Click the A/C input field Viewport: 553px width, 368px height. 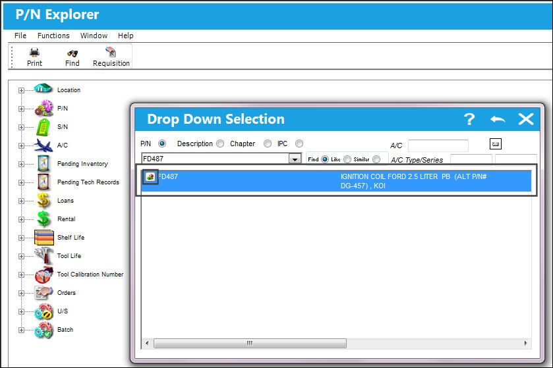[x=438, y=145]
